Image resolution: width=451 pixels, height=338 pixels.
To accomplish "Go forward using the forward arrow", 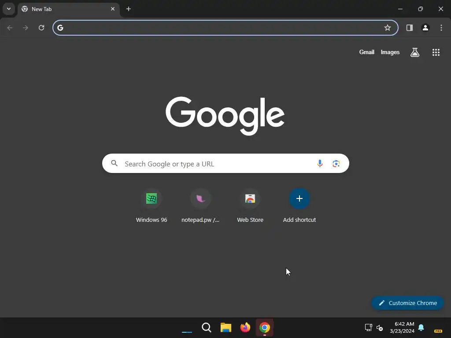I will click(x=26, y=28).
